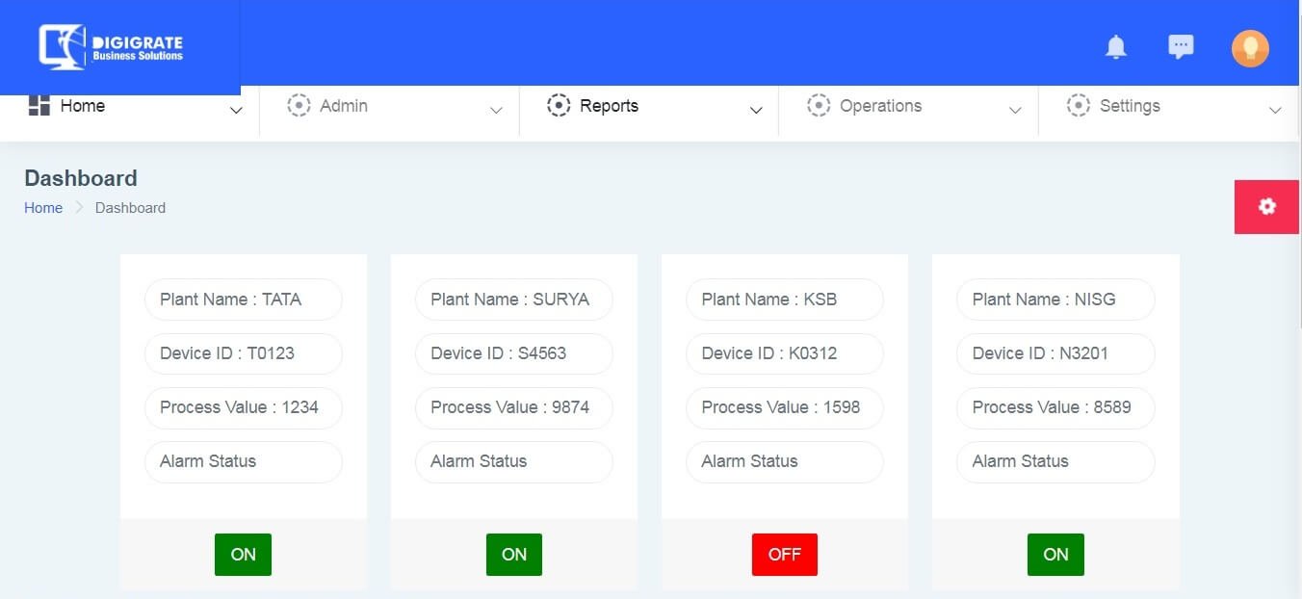Toggle the KSB plant OFF button
This screenshot has height=599, width=1302.
click(x=784, y=555)
